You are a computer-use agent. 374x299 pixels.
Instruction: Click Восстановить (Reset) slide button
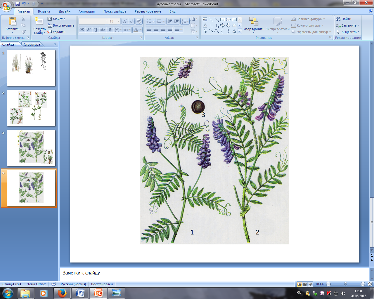(x=61, y=25)
